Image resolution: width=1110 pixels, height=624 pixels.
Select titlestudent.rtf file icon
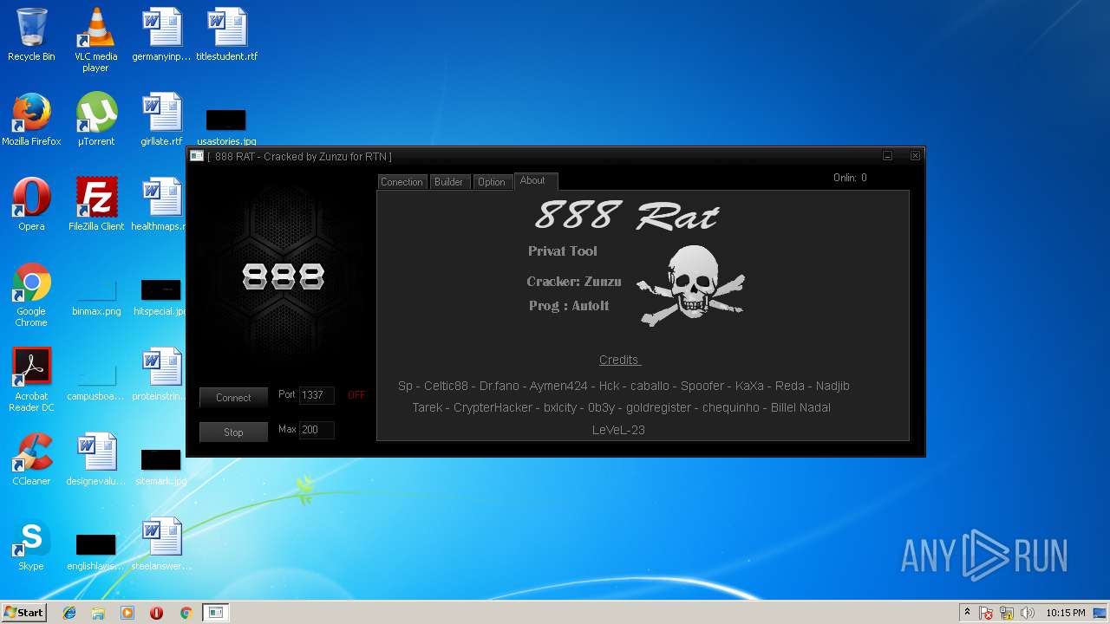pos(226,35)
